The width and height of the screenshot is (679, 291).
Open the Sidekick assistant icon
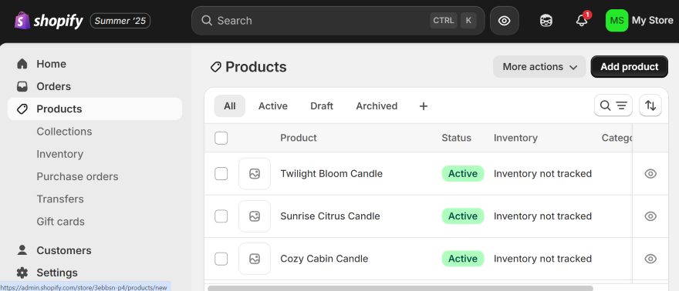point(546,20)
